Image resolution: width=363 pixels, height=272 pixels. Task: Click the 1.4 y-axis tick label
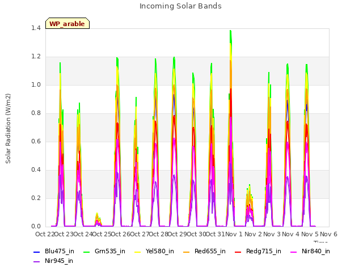36,28
